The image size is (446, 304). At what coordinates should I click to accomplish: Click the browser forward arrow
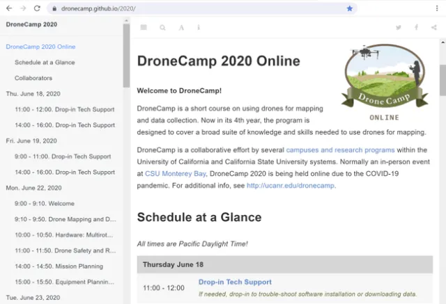click(23, 8)
